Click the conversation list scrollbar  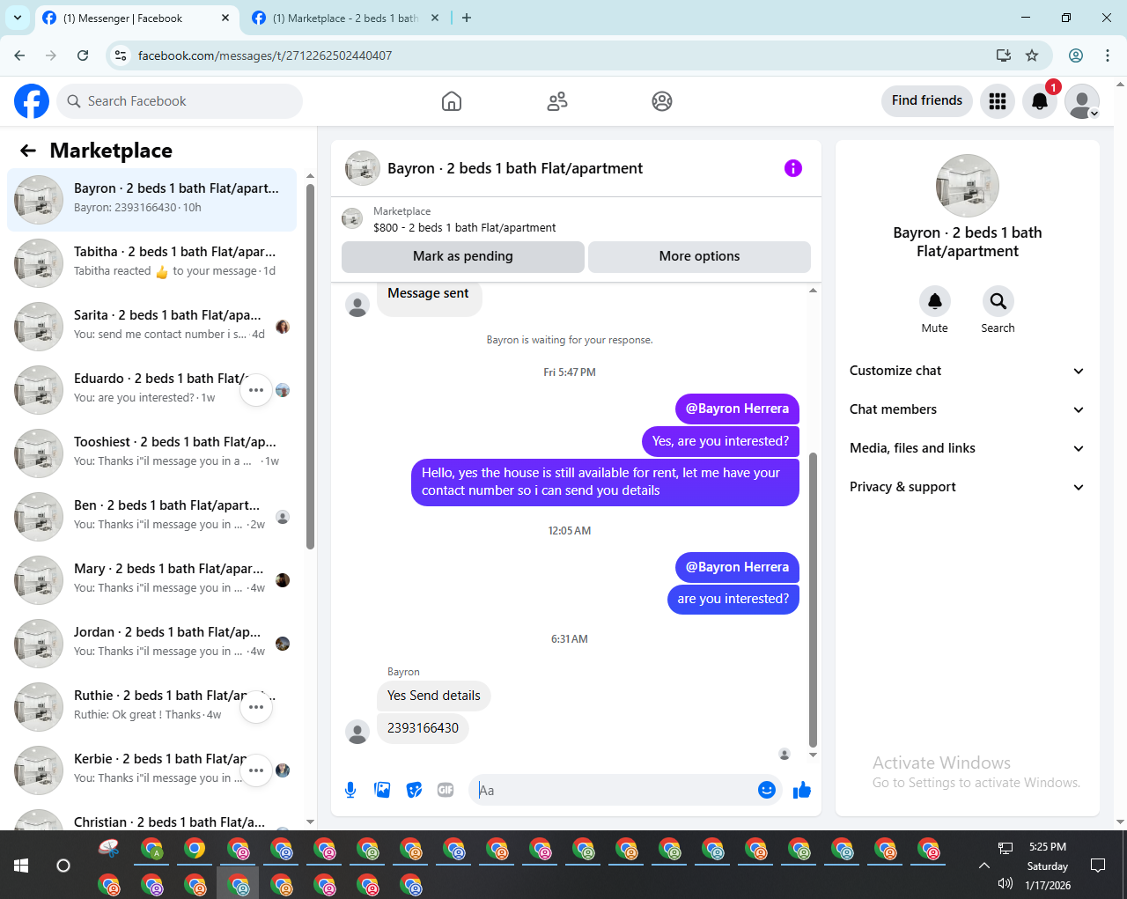(x=310, y=365)
